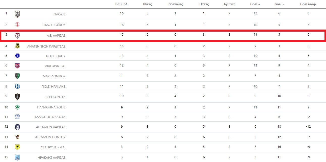Click the ΗΡΑΚΛΗΣ ΛΑΡΙΣΑΣ team crest
326x162 pixels.
click(17, 157)
